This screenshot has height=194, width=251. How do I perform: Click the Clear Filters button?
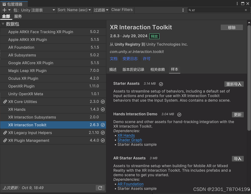122,10
